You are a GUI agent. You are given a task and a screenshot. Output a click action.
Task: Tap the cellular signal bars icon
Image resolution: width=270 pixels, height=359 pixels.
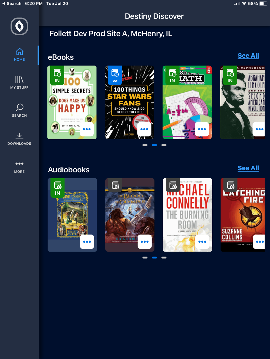(237, 4)
